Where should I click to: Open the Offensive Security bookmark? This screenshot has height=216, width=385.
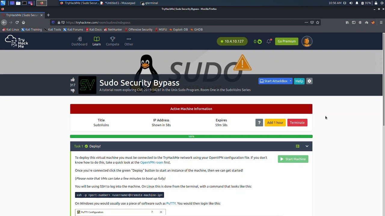click(x=138, y=29)
